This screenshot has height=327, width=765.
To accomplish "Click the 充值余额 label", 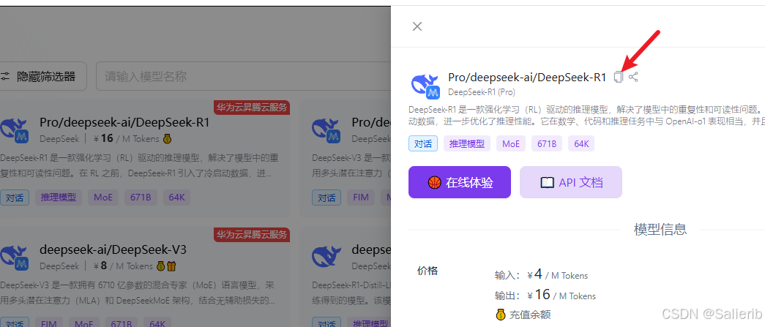I will tap(530, 315).
